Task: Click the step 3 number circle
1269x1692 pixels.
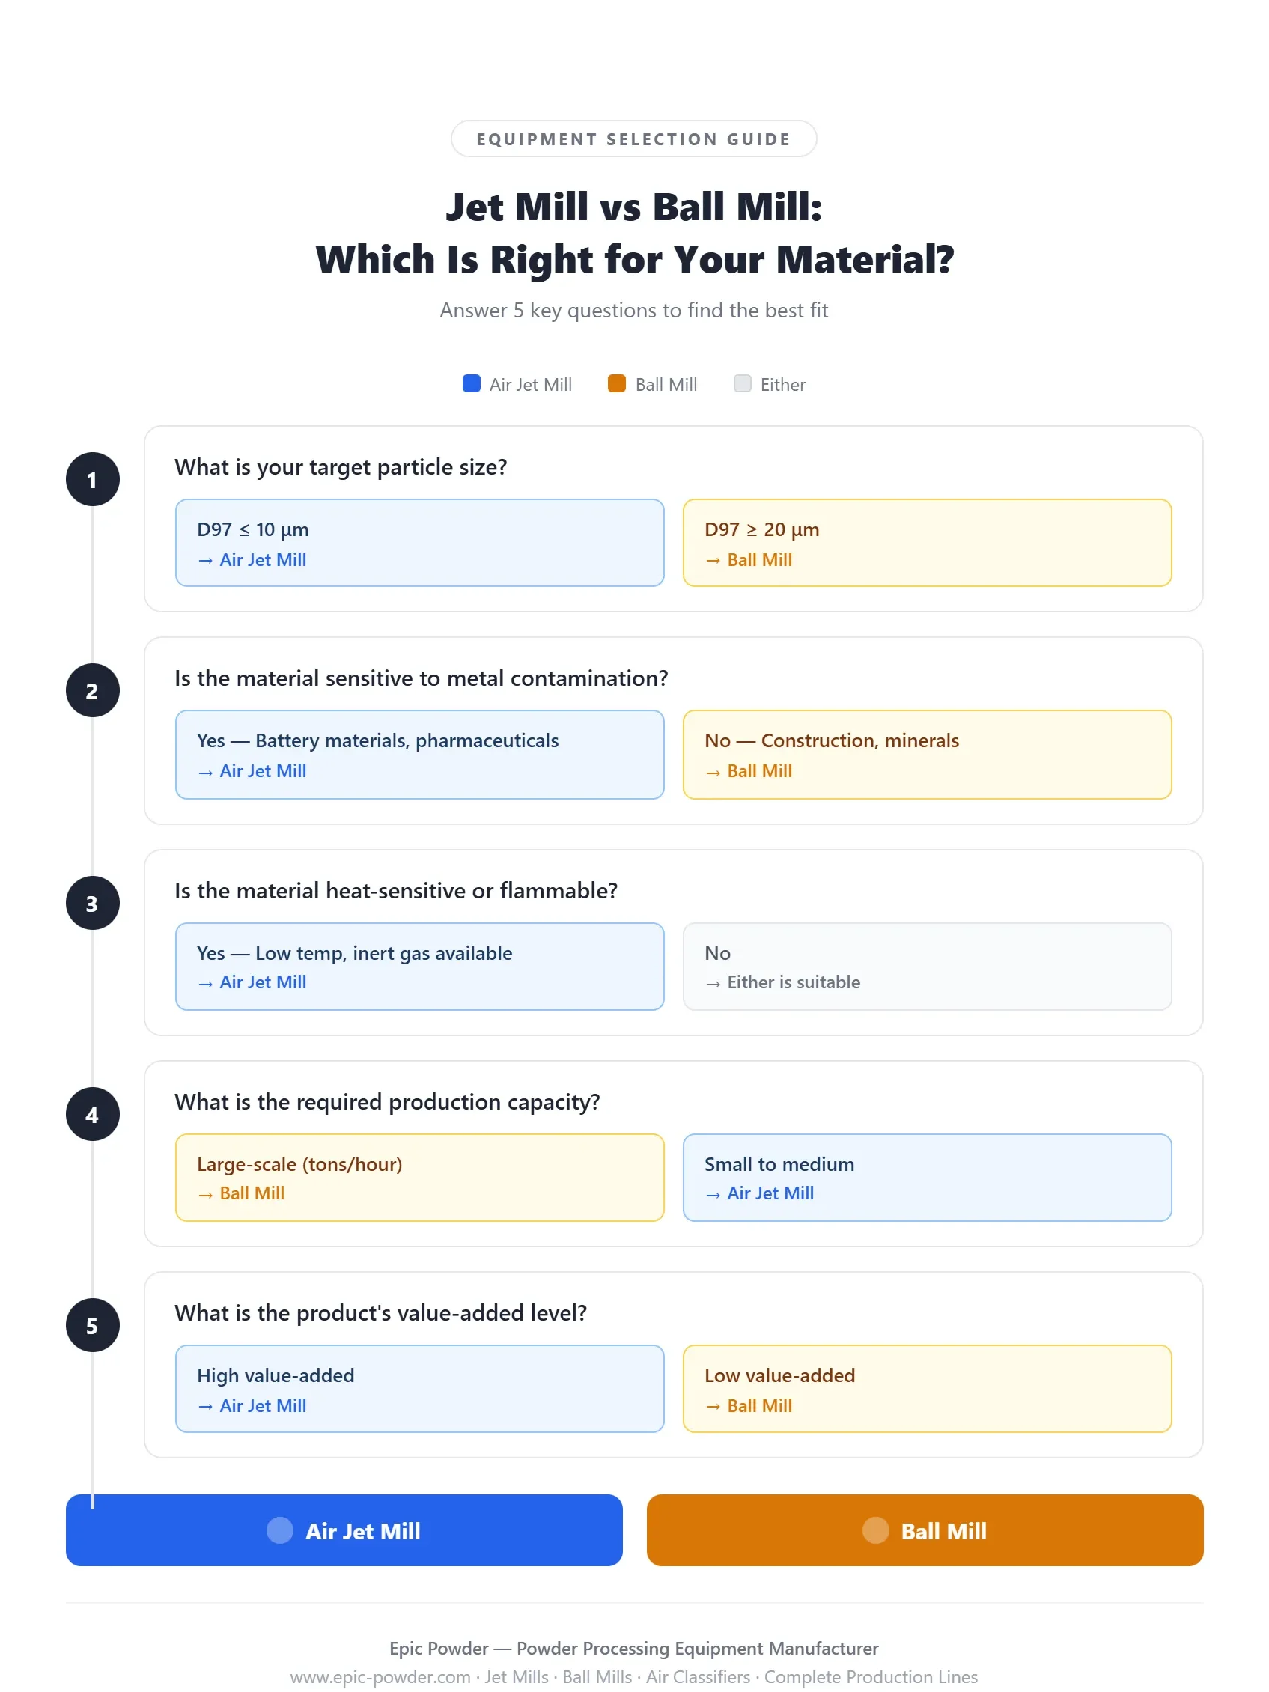Action: tap(93, 904)
